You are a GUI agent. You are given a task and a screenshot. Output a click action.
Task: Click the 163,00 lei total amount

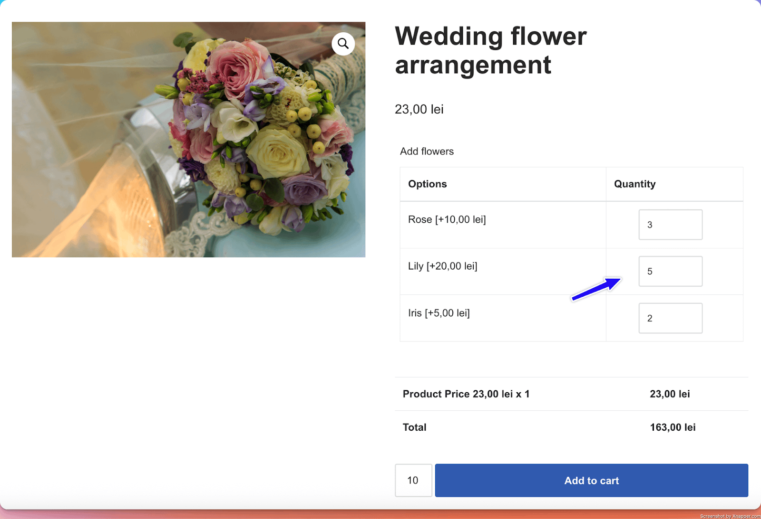(x=673, y=427)
